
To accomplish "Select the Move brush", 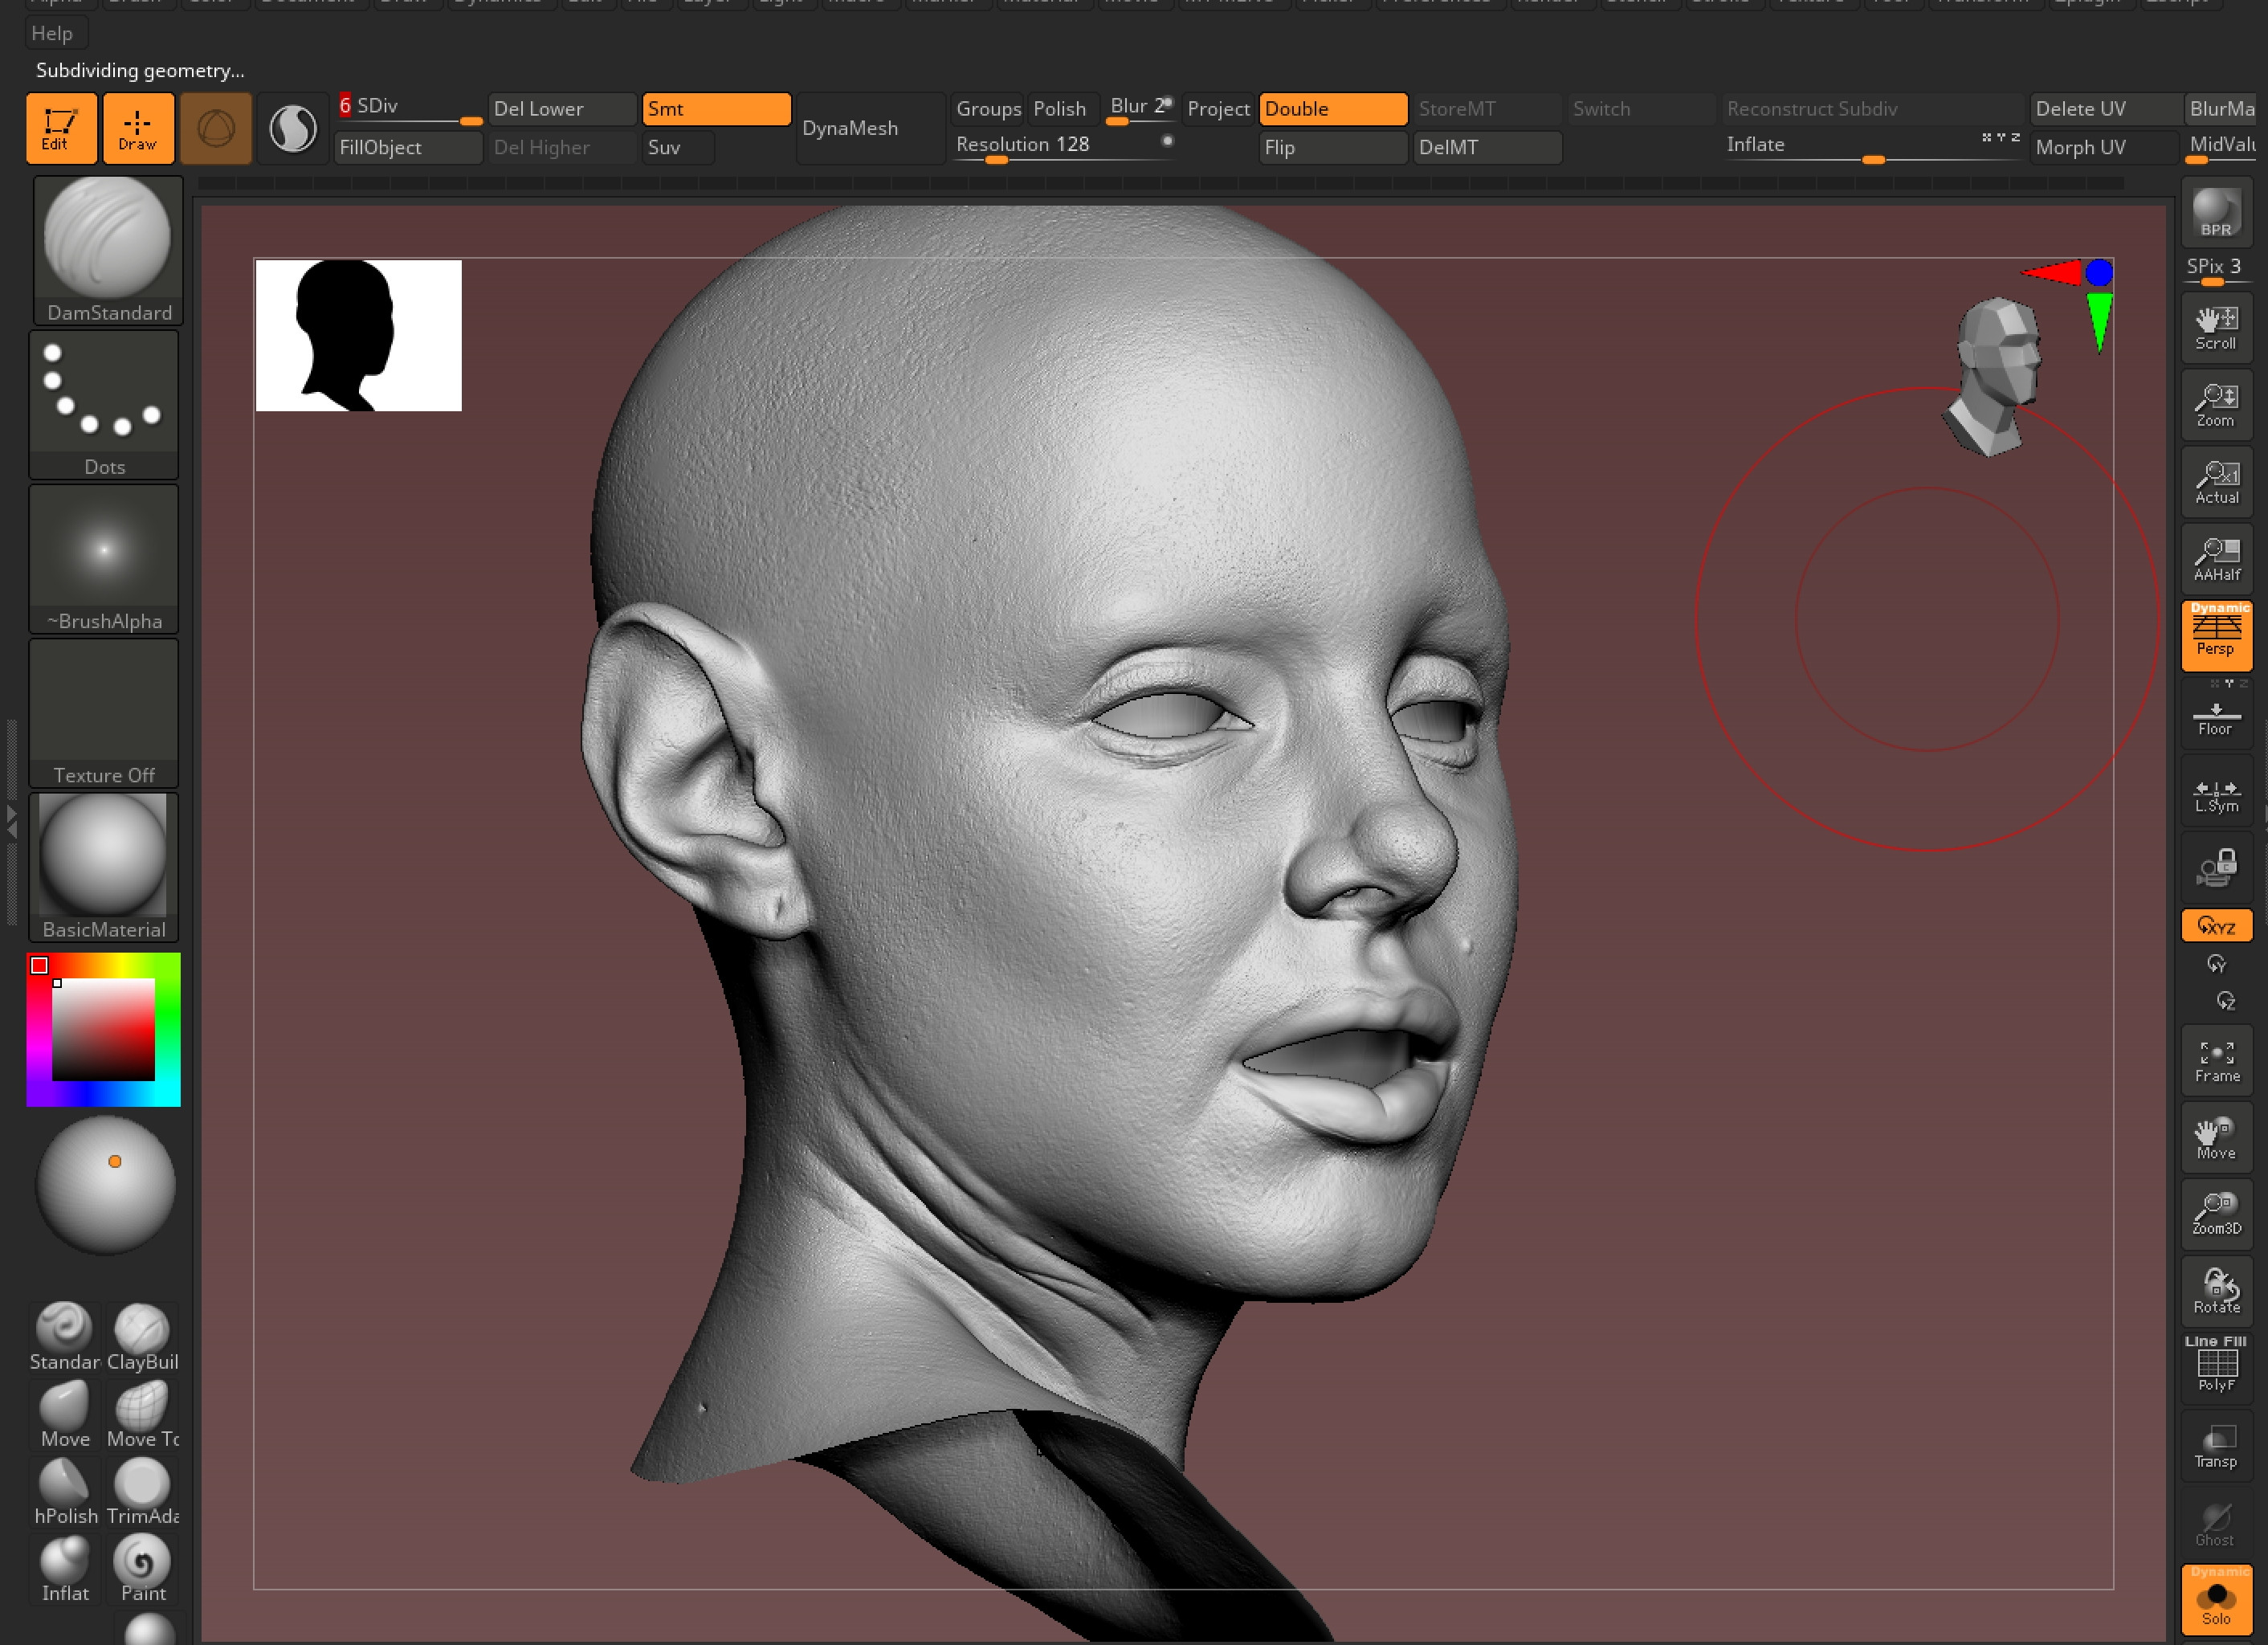I will [65, 1414].
